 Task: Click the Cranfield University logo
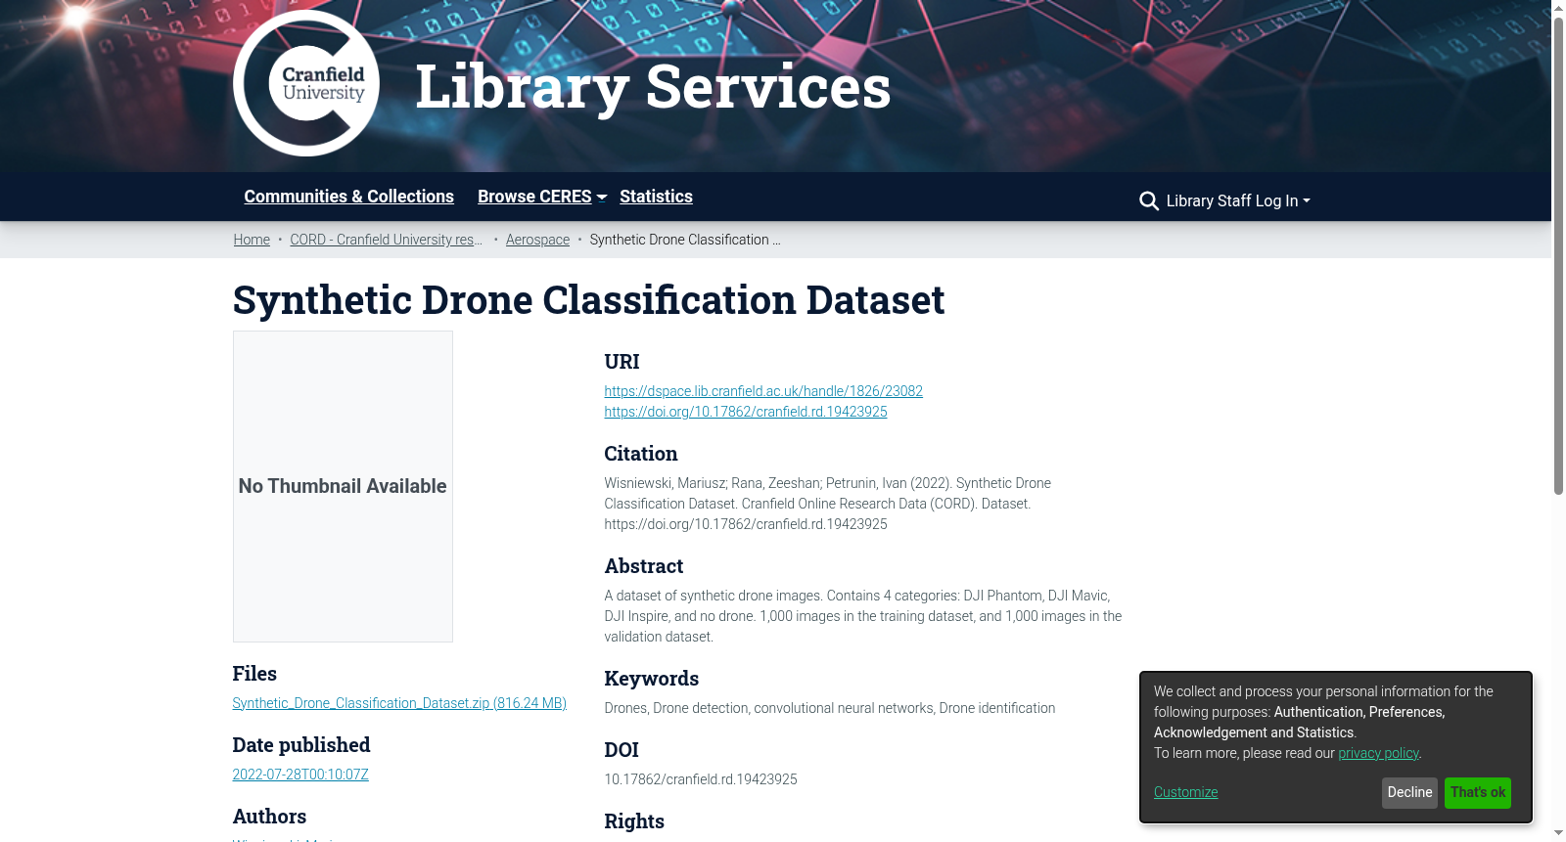[306, 83]
